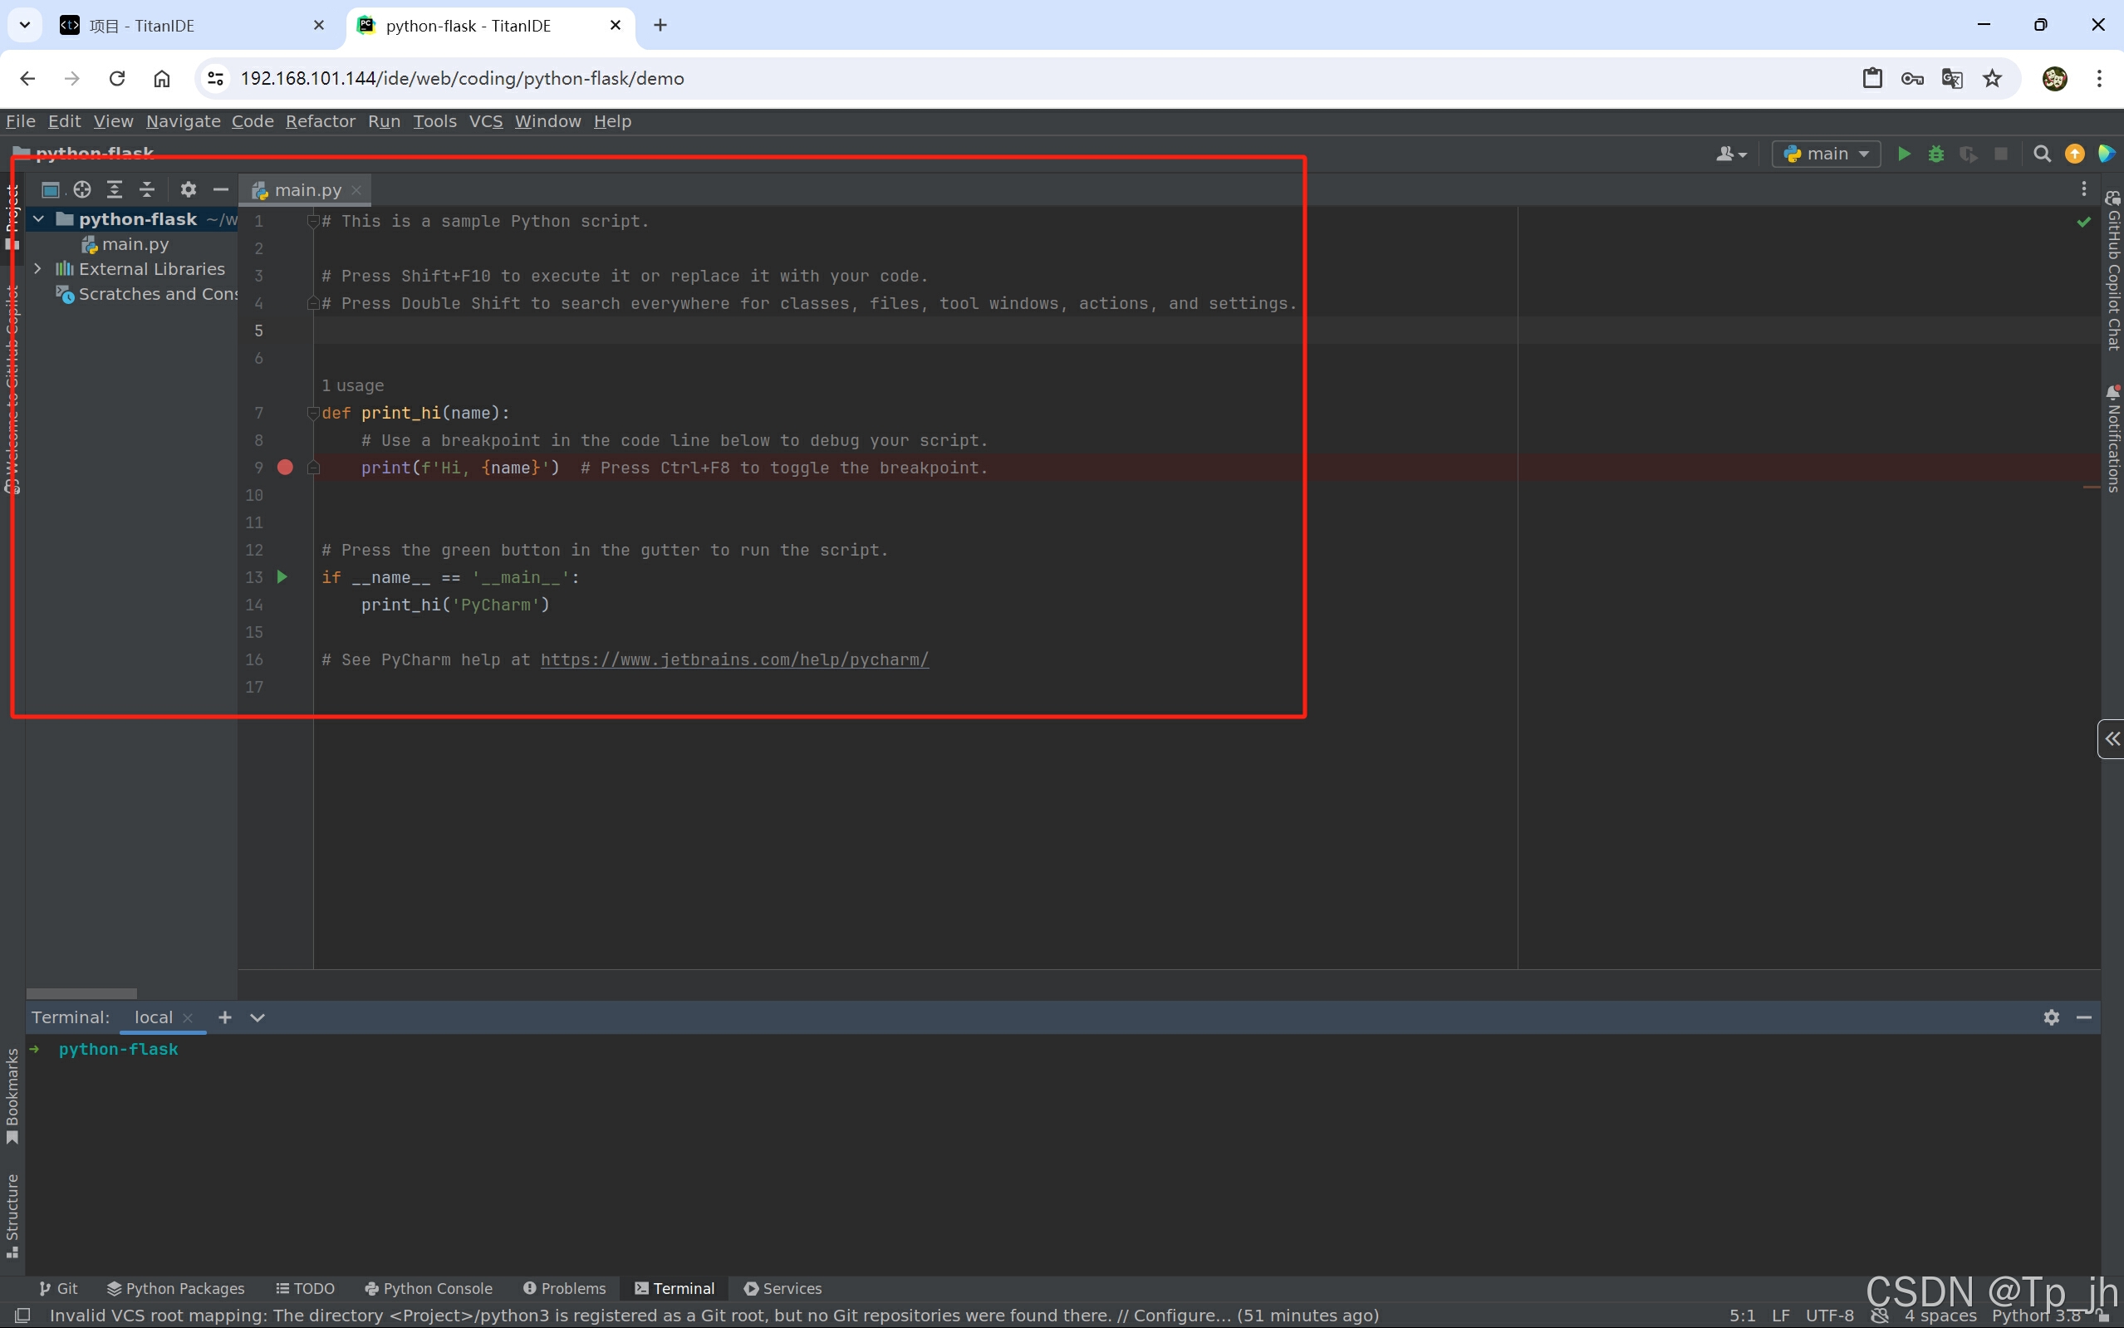Select main.py in the project tree
Image resolution: width=2124 pixels, height=1328 pixels.
point(125,244)
